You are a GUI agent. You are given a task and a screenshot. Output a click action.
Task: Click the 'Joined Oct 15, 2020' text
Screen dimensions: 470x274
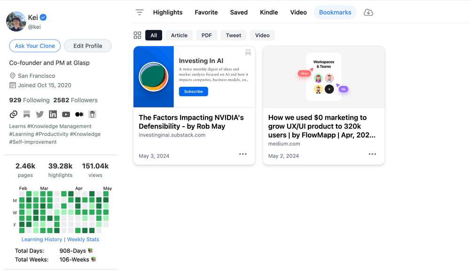point(45,85)
